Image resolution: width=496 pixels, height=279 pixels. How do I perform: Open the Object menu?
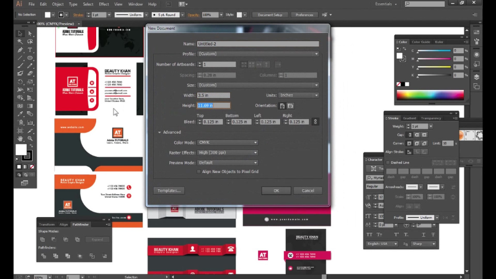(58, 4)
